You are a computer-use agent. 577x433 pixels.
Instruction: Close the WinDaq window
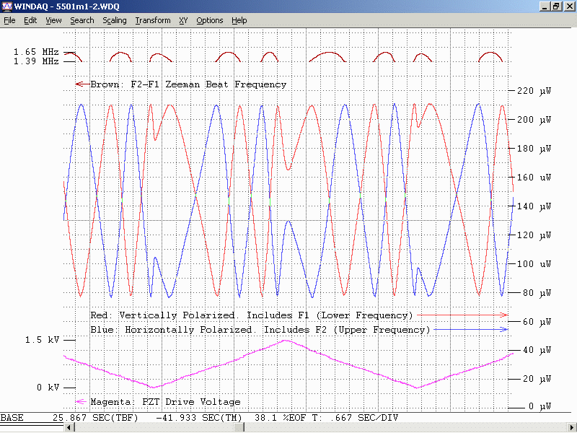568,6
